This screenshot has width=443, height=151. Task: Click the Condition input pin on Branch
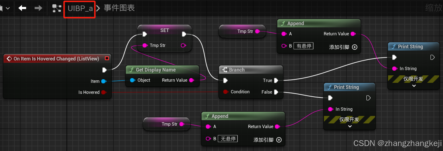pyautogui.click(x=226, y=92)
